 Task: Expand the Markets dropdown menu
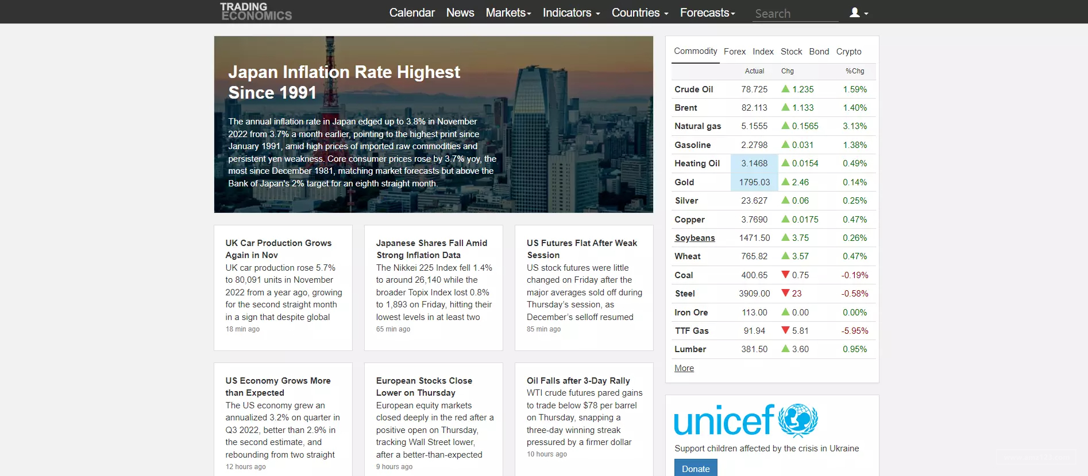508,13
